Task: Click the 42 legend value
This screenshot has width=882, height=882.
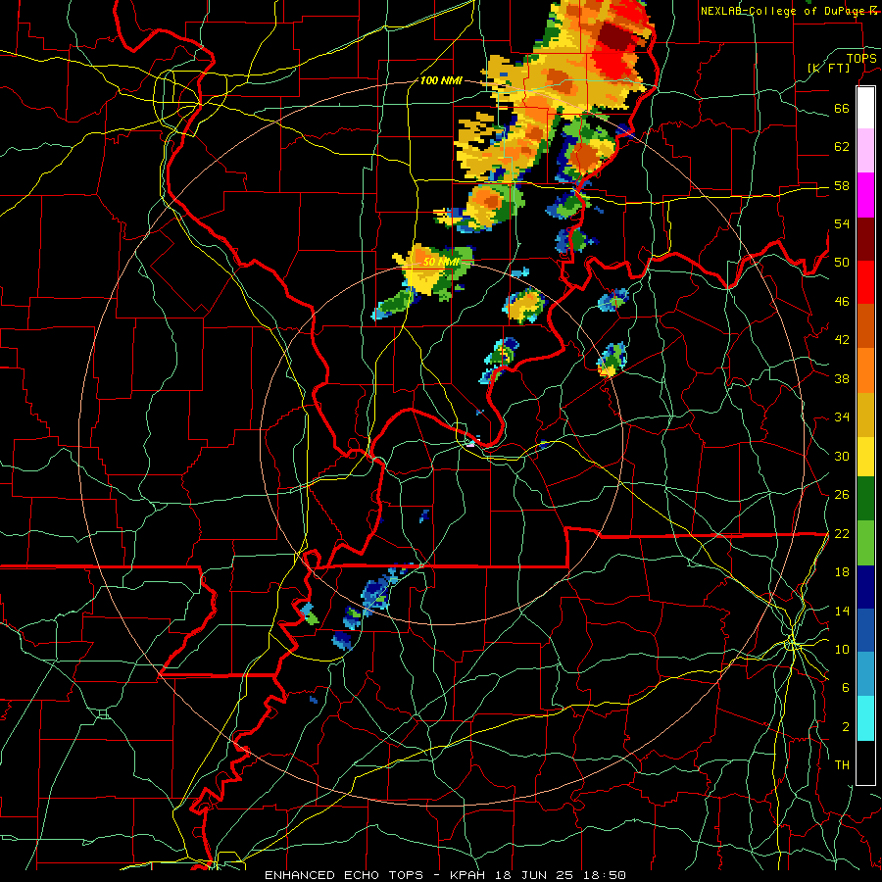Action: click(x=842, y=340)
